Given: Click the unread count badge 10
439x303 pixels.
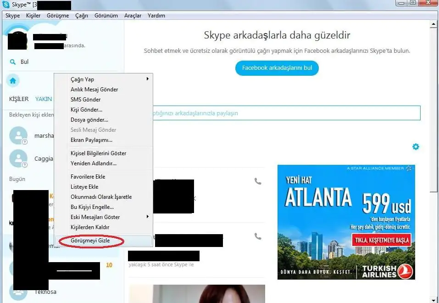Looking at the screenshot, I should coord(109,265).
